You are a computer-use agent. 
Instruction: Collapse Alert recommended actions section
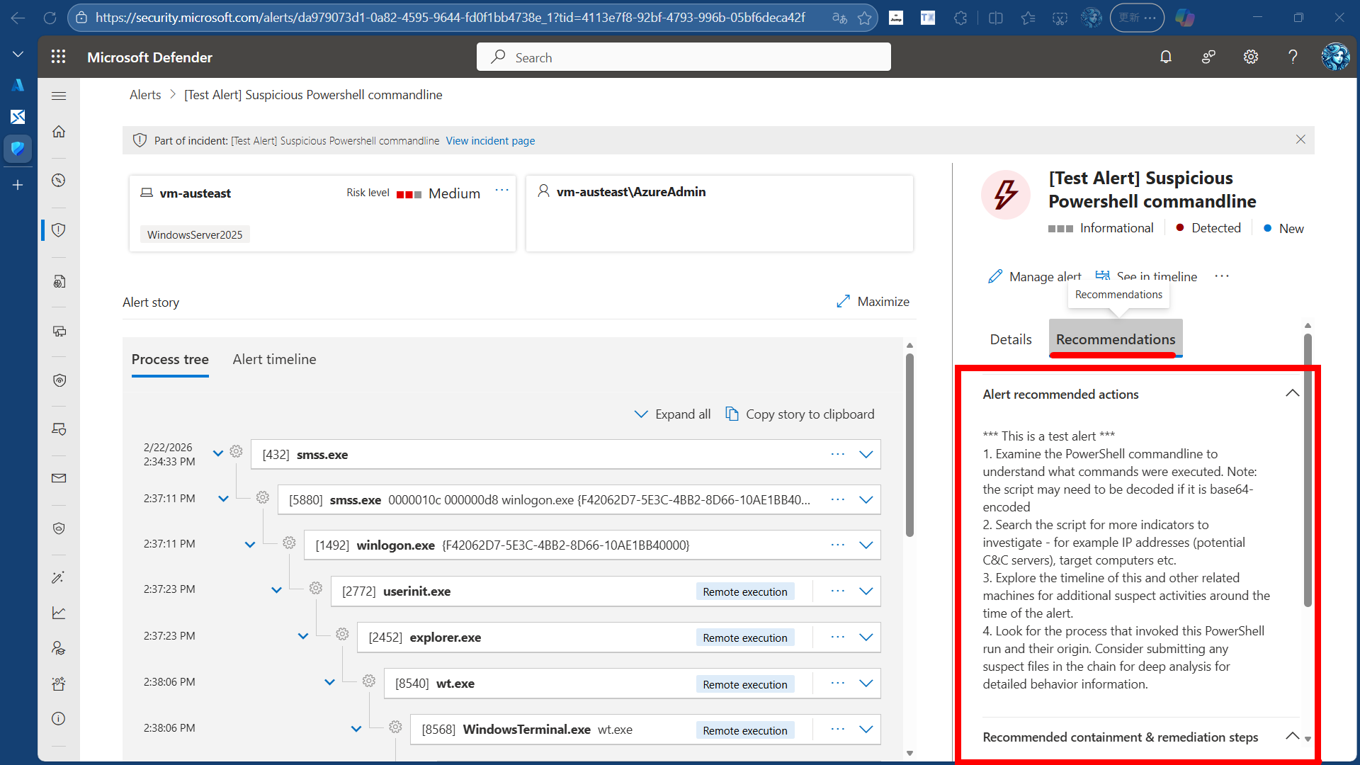tap(1292, 393)
